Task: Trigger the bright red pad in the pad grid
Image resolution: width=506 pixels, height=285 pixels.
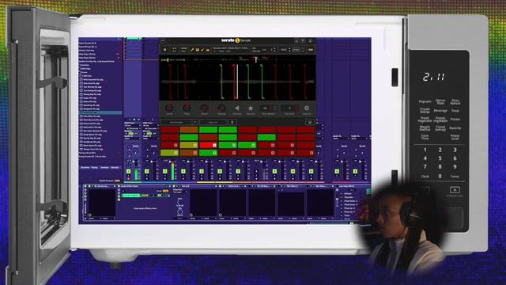Action: pyautogui.click(x=209, y=145)
